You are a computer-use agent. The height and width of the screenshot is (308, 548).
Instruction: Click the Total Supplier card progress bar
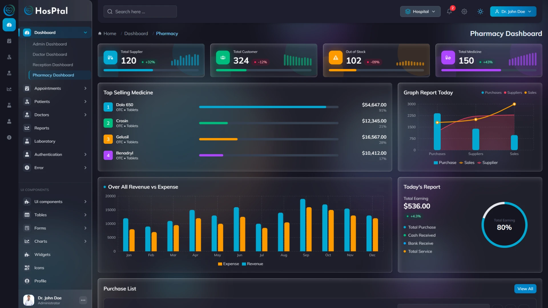tap(151, 70)
